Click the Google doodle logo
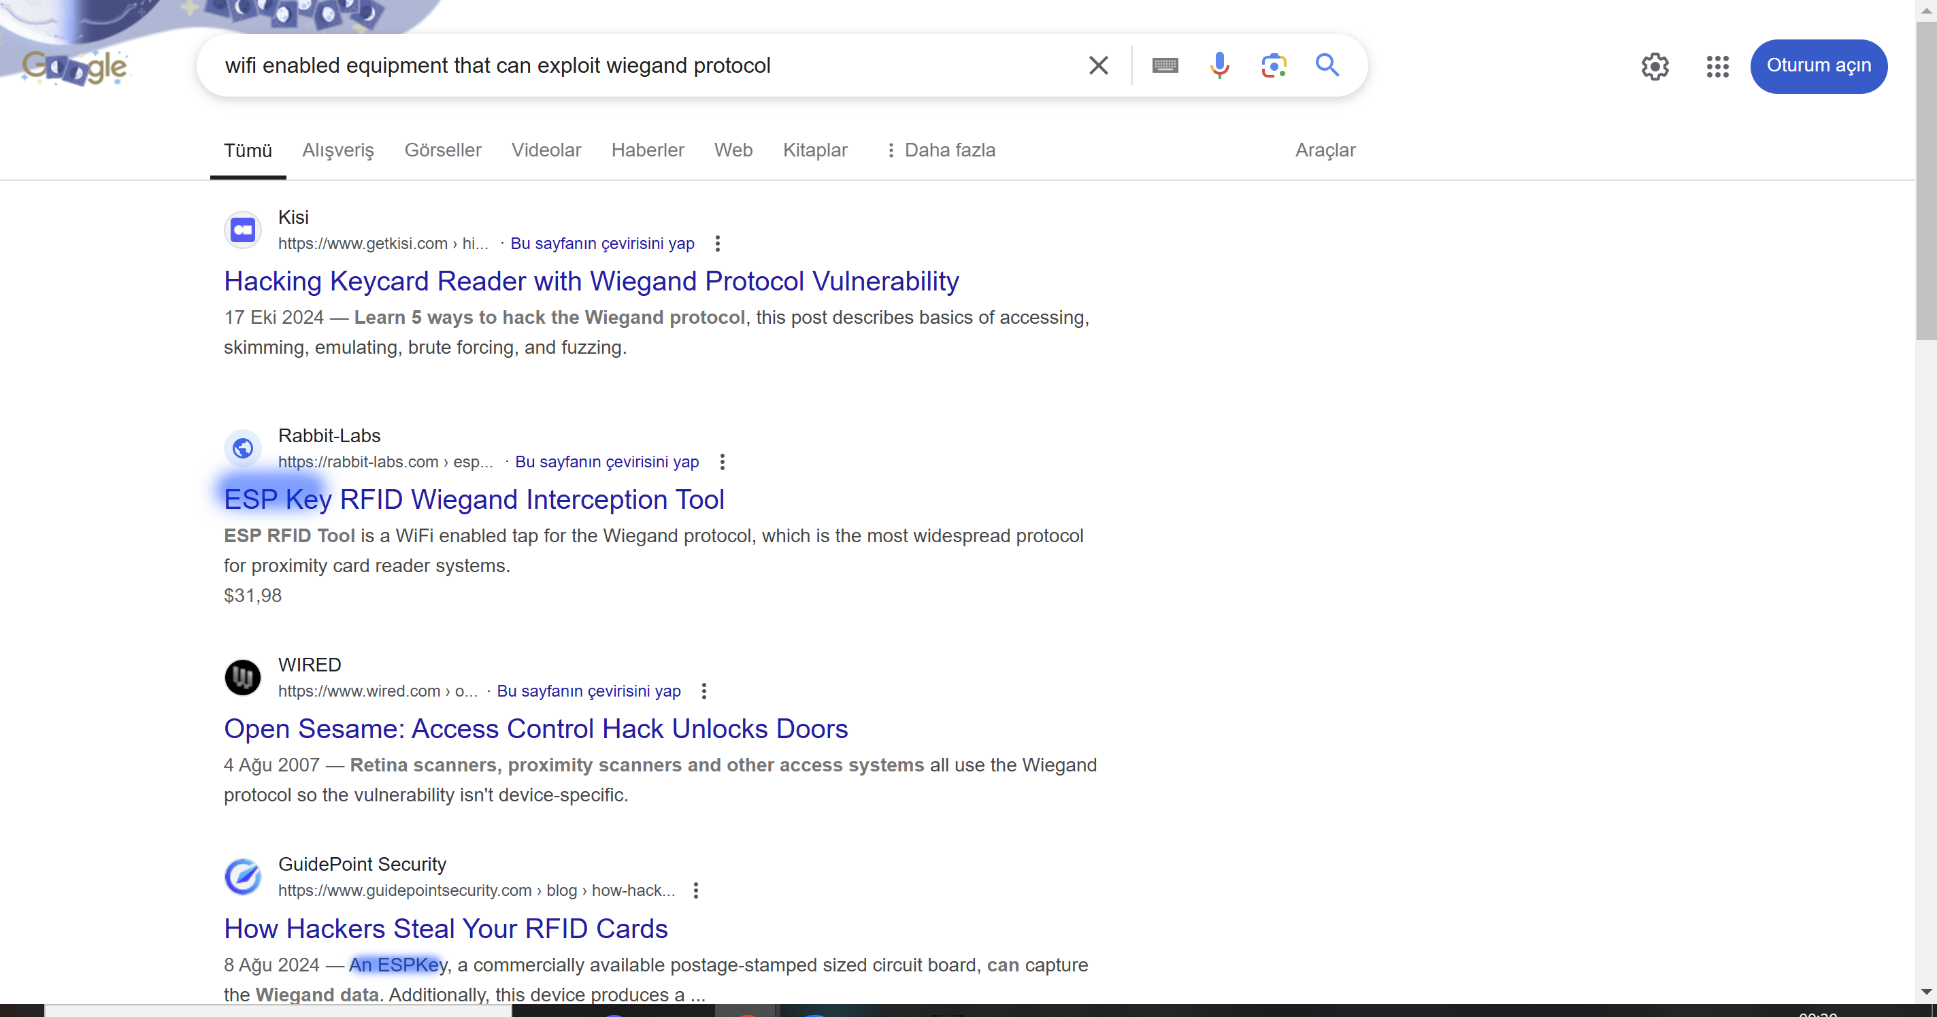Viewport: 1937px width, 1017px height. pos(76,66)
